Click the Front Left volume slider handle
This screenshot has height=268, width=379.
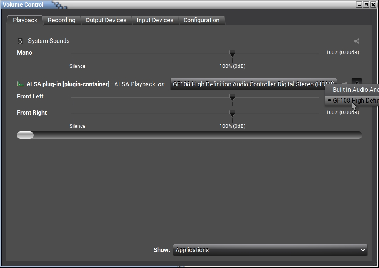[x=232, y=97]
